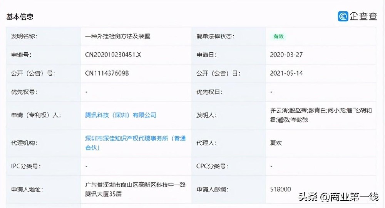
Task: Click the 代理机构 label cell
Action: point(44,143)
